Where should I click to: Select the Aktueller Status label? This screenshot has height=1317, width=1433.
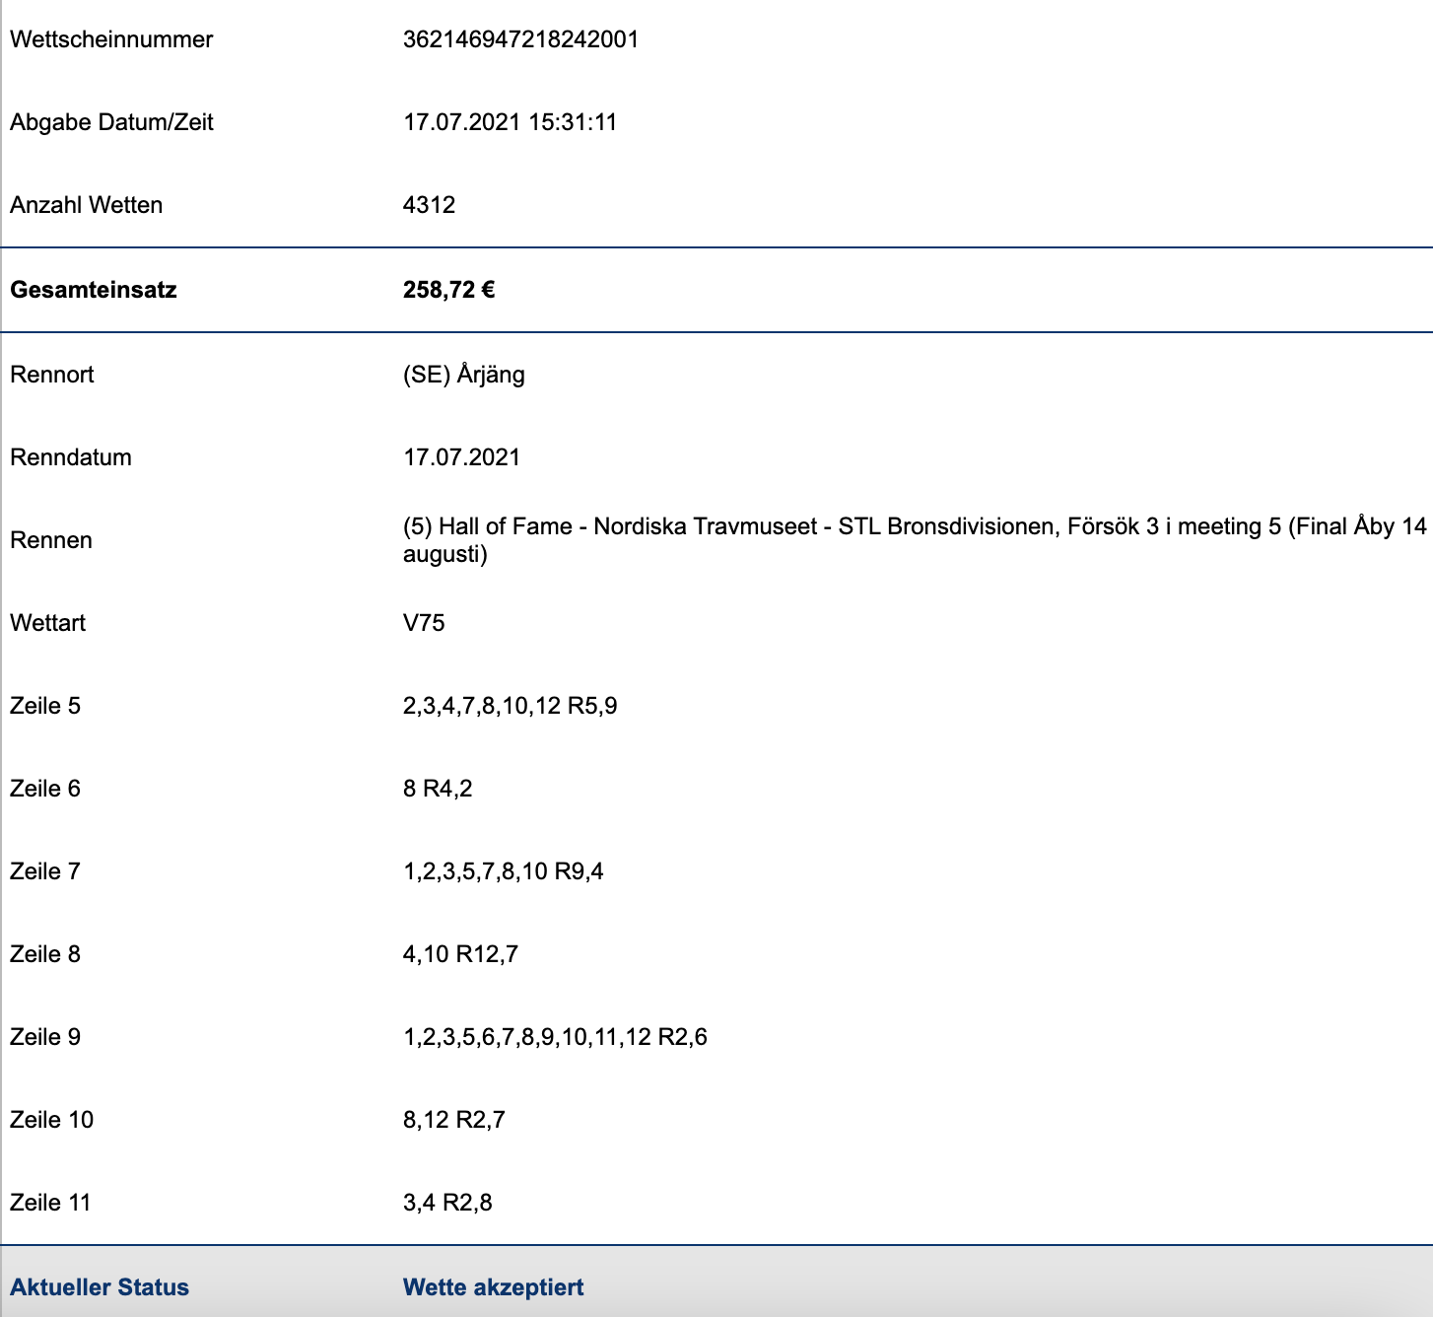100,1287
